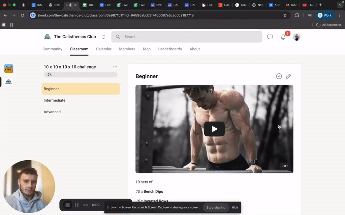Expand the community switcher chevrons
The width and height of the screenshot is (345, 215).
pyautogui.click(x=103, y=37)
